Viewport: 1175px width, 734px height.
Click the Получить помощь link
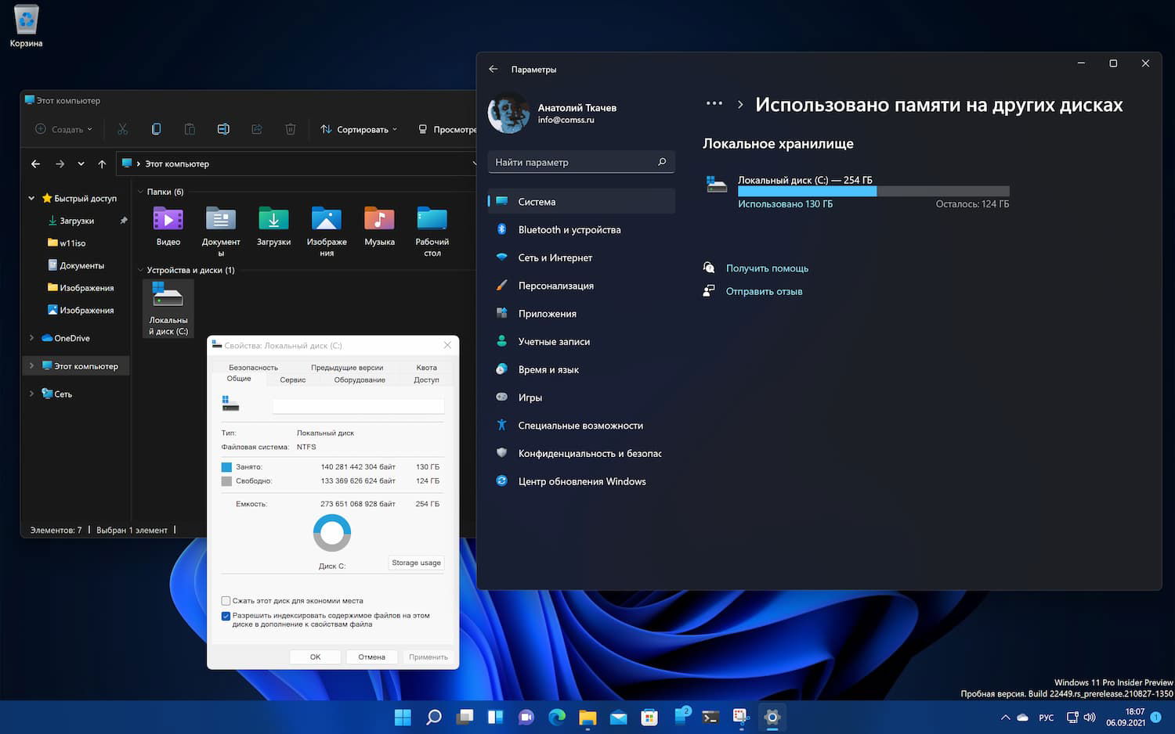click(767, 268)
